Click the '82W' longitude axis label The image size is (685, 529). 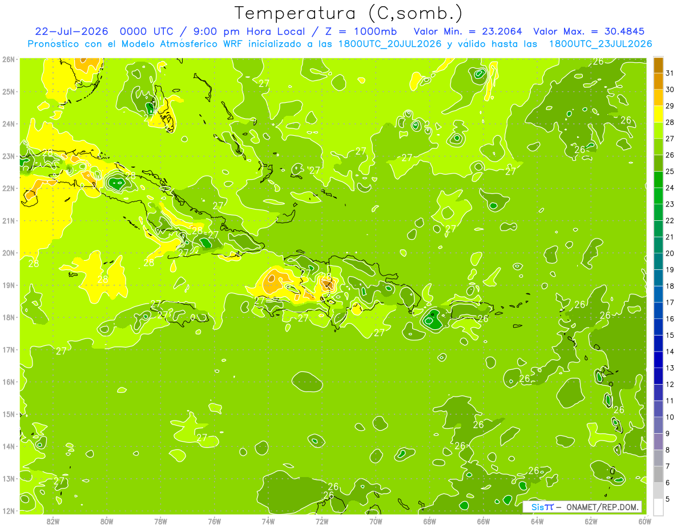pyautogui.click(x=53, y=521)
